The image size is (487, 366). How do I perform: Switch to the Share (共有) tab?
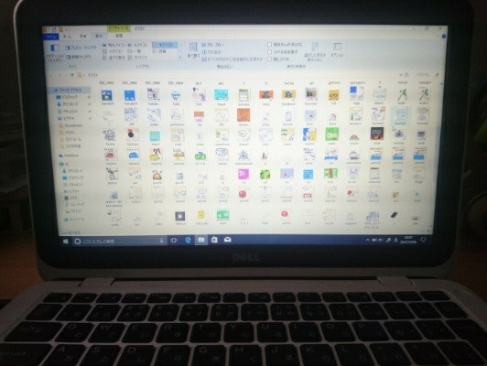click(x=82, y=37)
